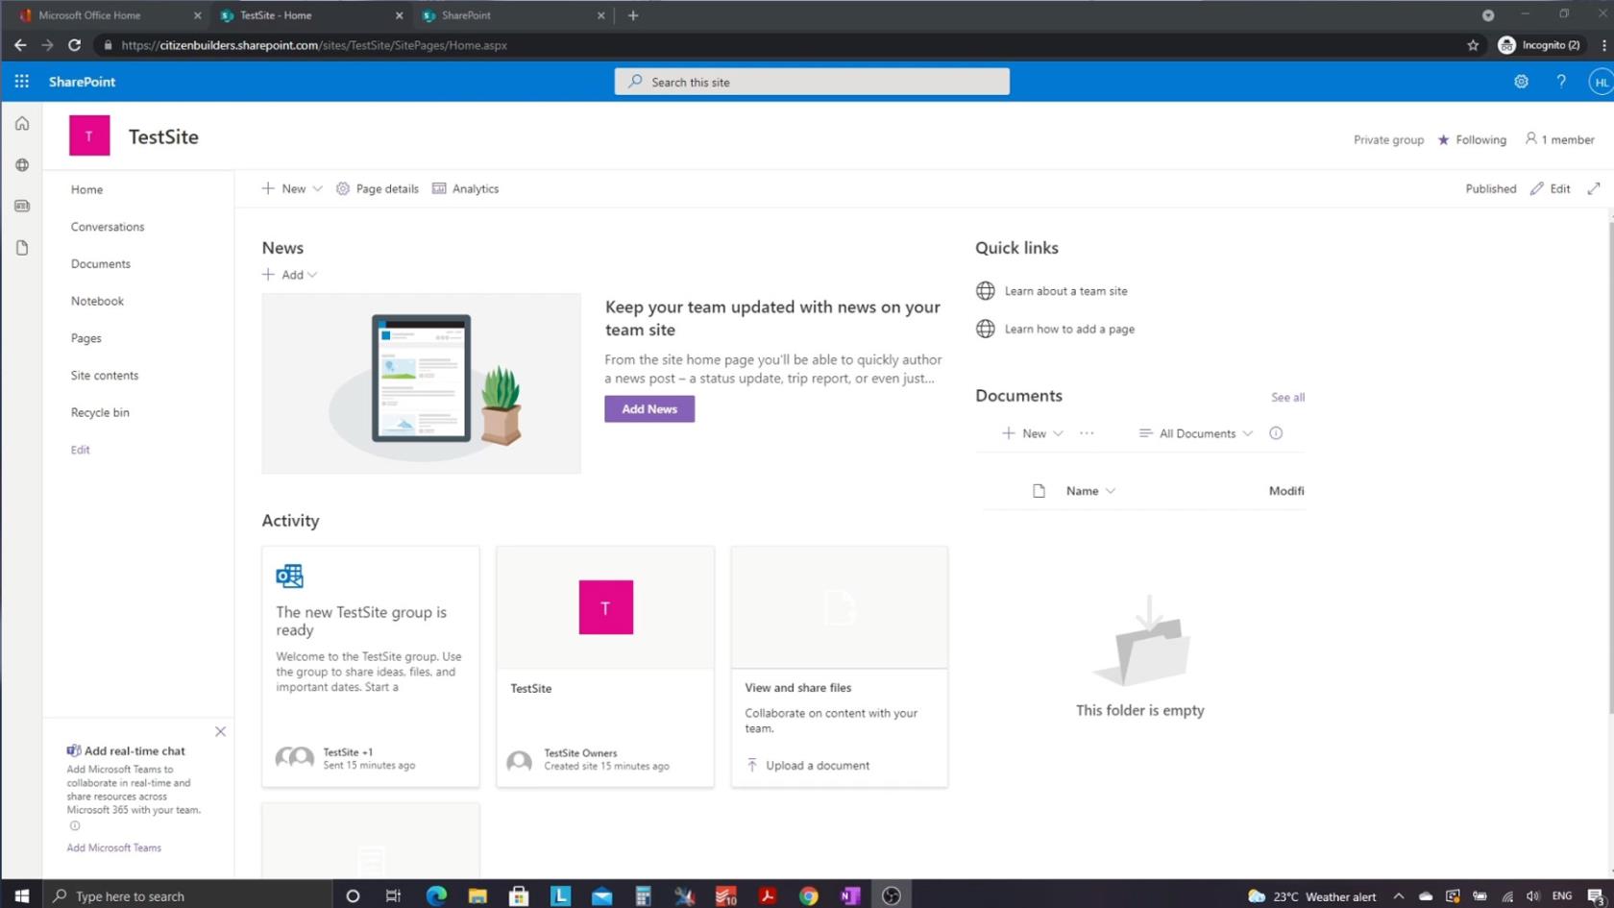This screenshot has height=908, width=1614.
Task: Open the SharePoint app launcher waffle
Action: (x=21, y=82)
